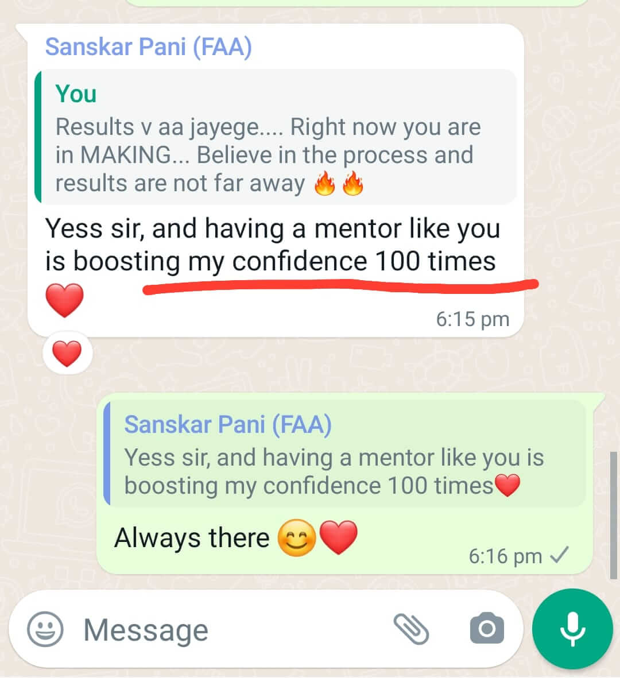Click the chat scrollbar handle on the right edge

point(613,515)
